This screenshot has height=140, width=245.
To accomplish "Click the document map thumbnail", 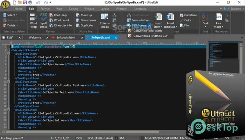I will [223, 50].
